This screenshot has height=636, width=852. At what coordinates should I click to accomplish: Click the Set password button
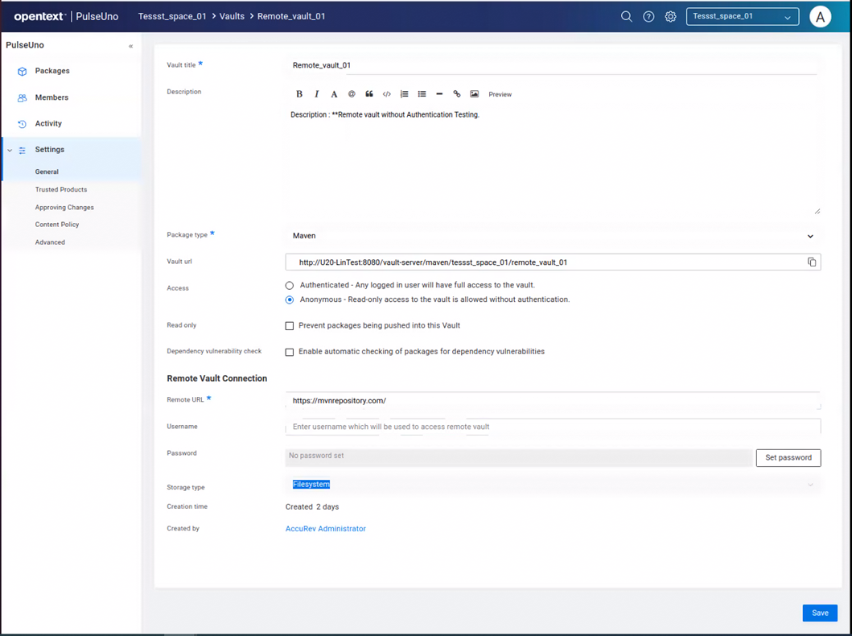(788, 457)
